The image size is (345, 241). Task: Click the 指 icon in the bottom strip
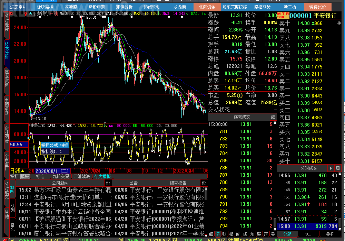[231, 234]
